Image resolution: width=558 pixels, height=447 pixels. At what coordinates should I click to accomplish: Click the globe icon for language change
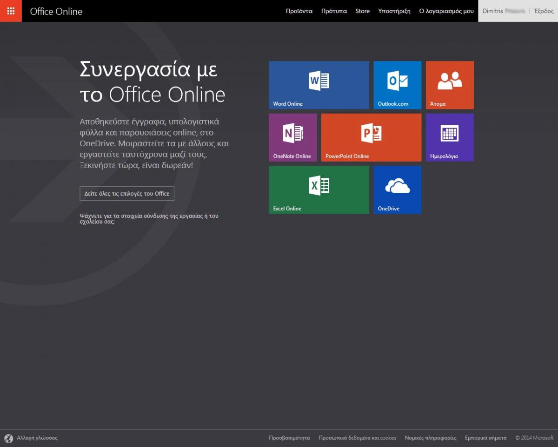(x=8, y=438)
